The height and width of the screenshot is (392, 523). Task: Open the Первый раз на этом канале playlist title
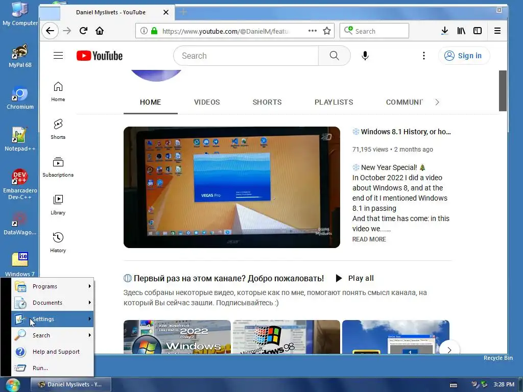coord(229,278)
